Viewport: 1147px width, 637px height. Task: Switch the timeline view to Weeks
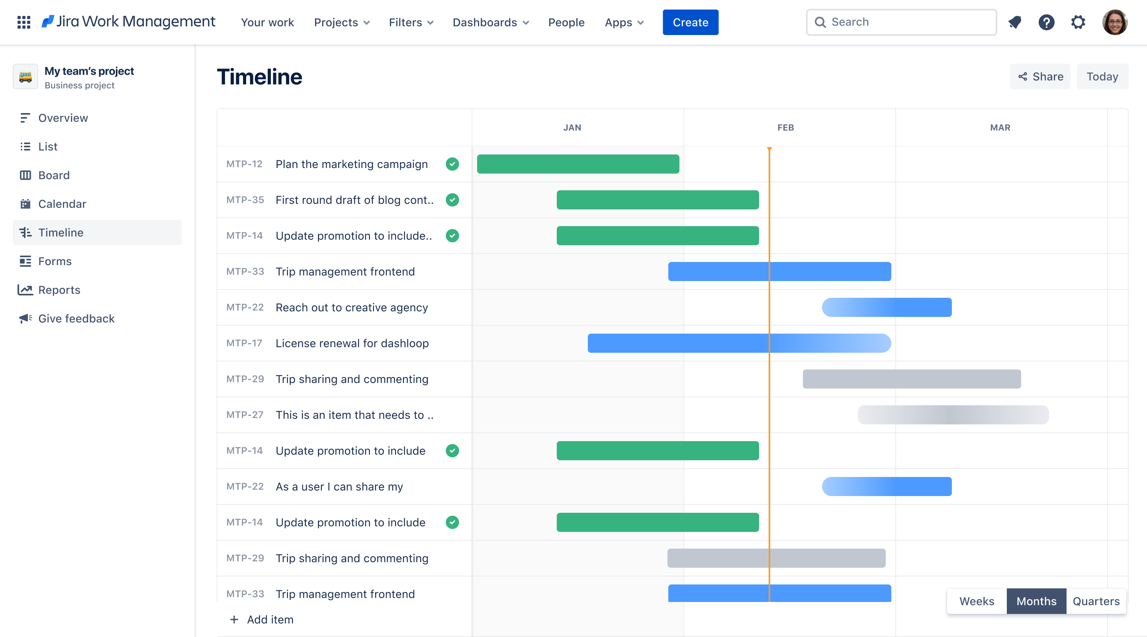click(977, 601)
